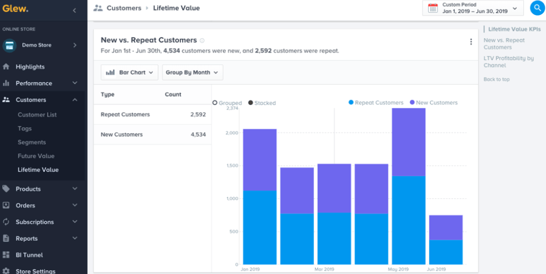Click the BI Tunnel grid icon
The image size is (546, 274).
click(x=6, y=255)
